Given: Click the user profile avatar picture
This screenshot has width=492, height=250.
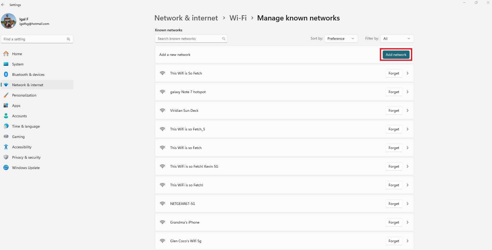Looking at the screenshot, I should 9,21.
